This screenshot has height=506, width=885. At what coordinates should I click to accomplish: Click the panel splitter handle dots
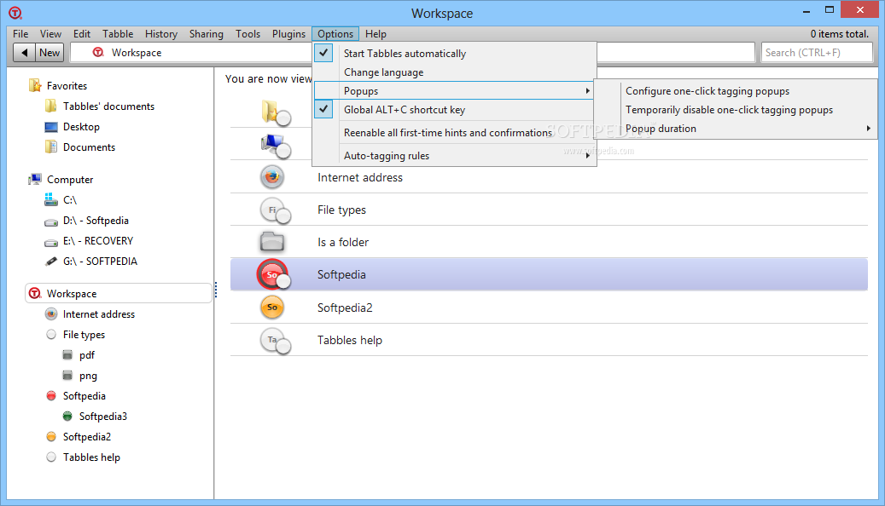click(x=216, y=290)
